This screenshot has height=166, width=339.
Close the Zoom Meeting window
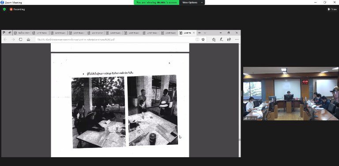click(334, 2)
